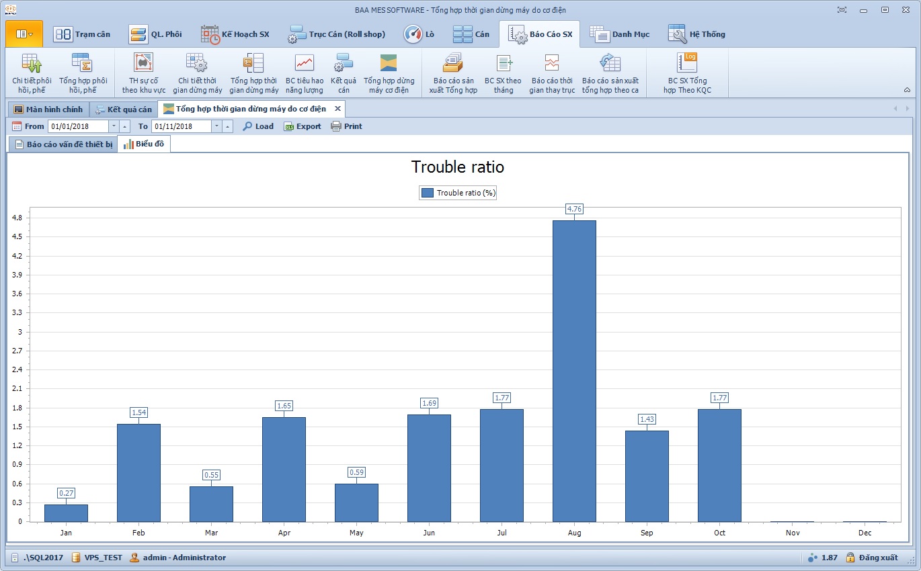Toggle Trouble ratio (%) legend series

458,193
